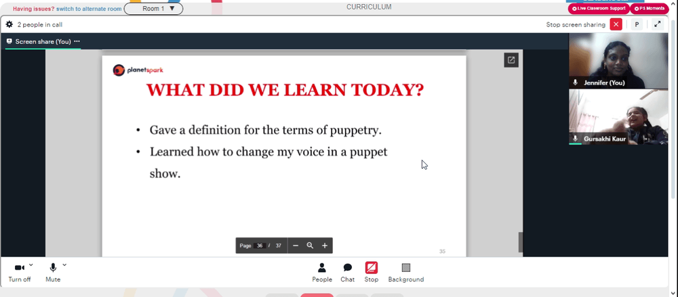The image size is (678, 297).
Task: Click bullet 'Gave a definition for the terms'
Action: (266, 129)
